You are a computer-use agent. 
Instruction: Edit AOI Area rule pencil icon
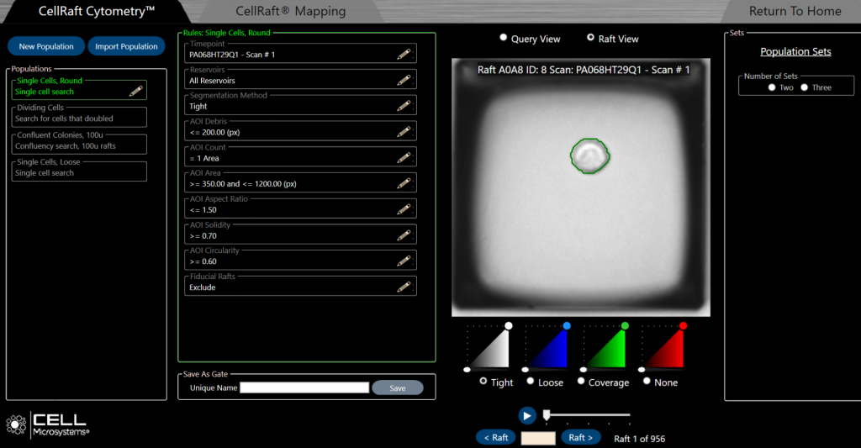404,183
